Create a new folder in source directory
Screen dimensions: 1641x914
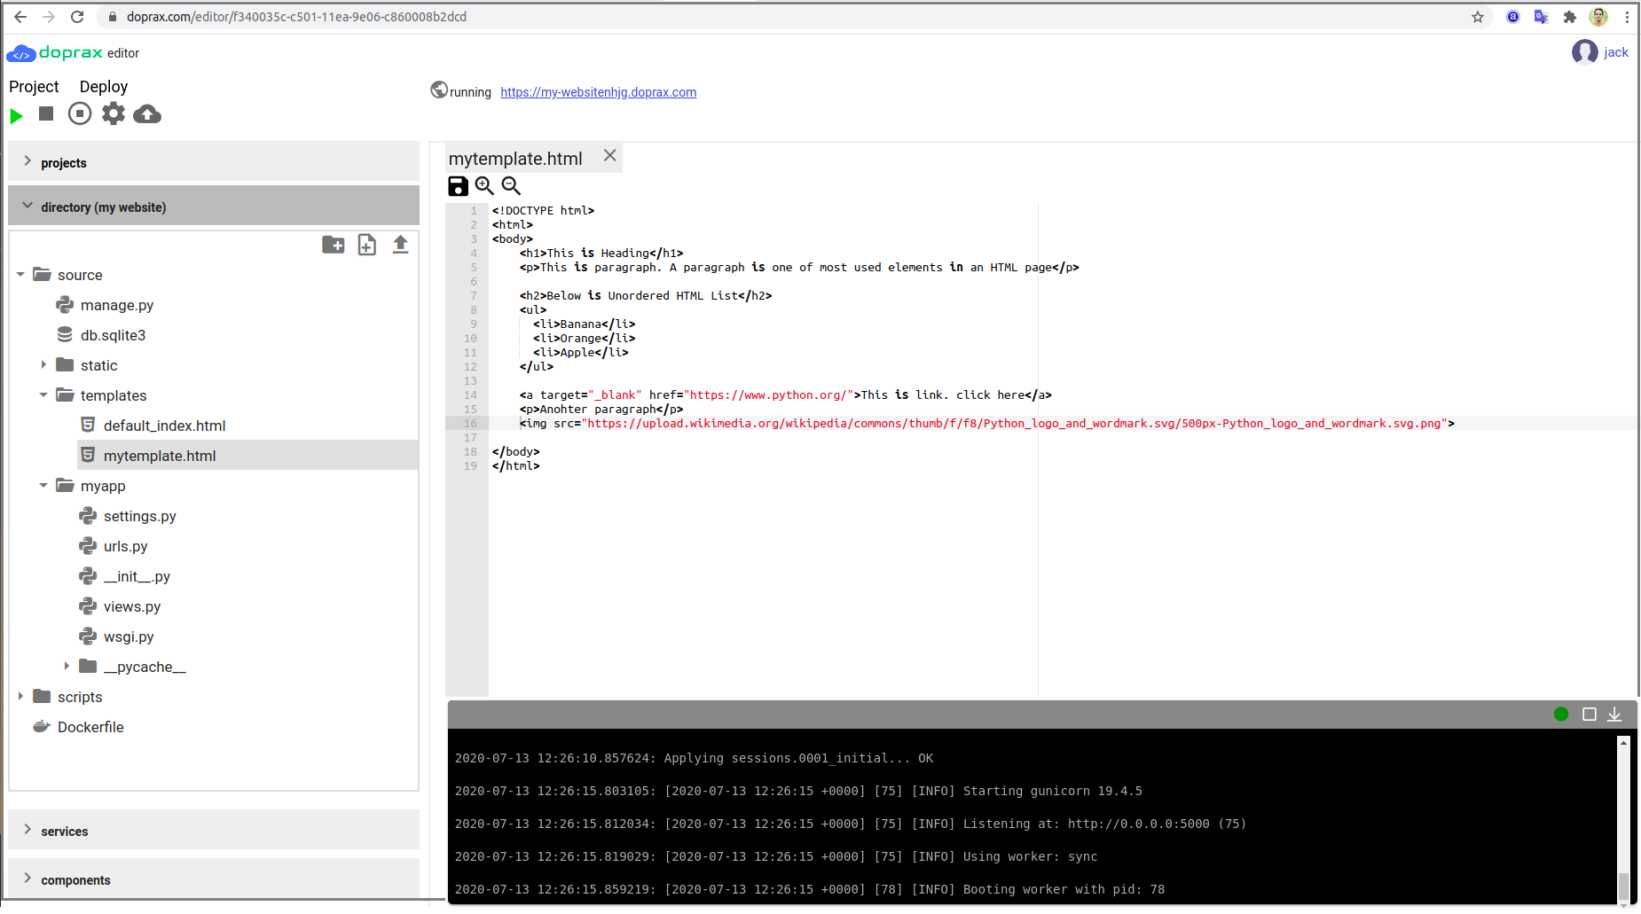[x=334, y=246]
